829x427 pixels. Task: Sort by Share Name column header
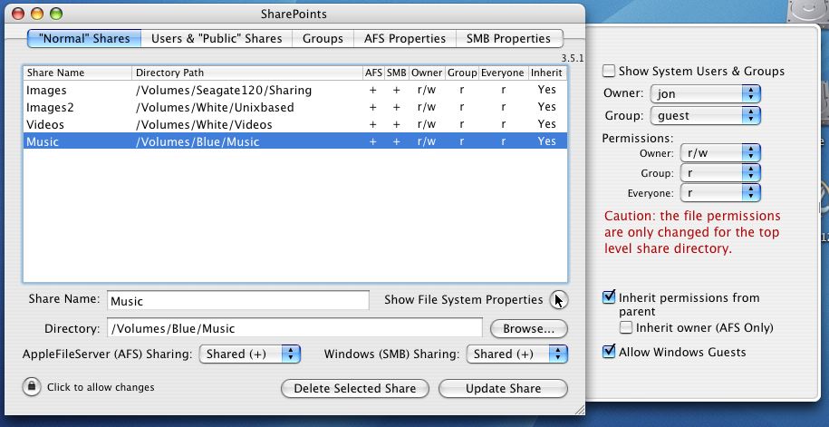coord(78,73)
